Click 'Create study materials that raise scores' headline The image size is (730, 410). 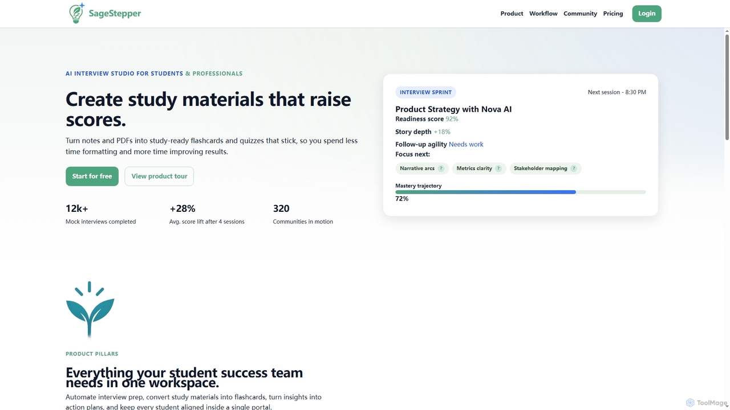tap(208, 109)
